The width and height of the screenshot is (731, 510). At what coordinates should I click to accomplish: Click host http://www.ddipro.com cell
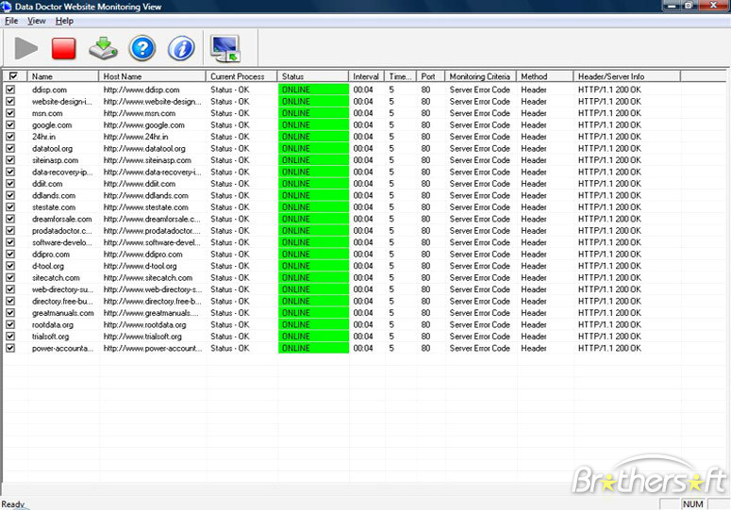tap(142, 254)
